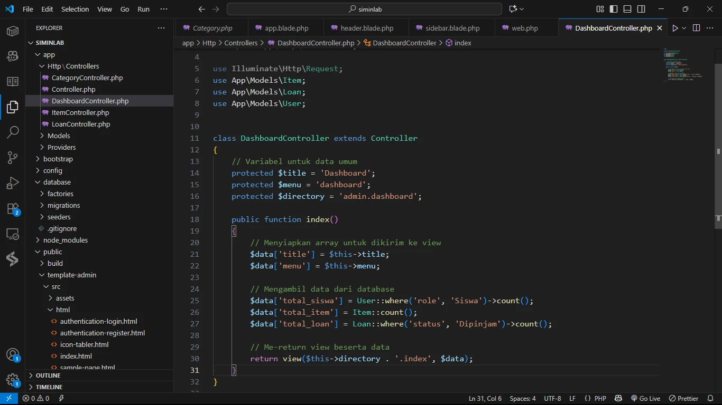The height and width of the screenshot is (405, 722).
Task: Switch to the web.php tab
Action: click(524, 28)
